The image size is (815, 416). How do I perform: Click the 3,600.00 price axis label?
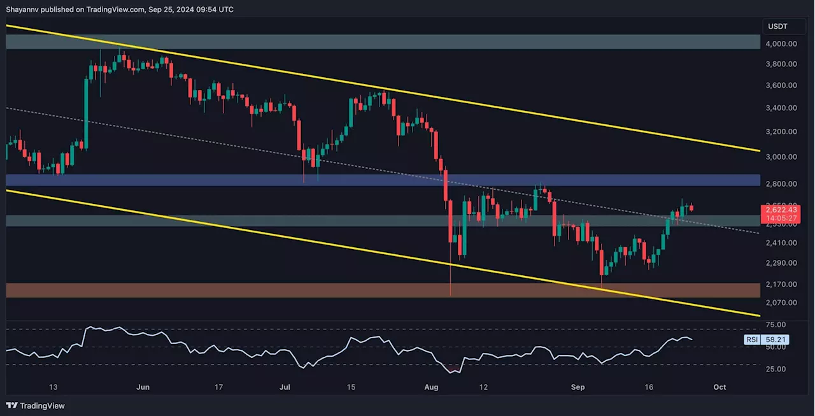pyautogui.click(x=782, y=85)
